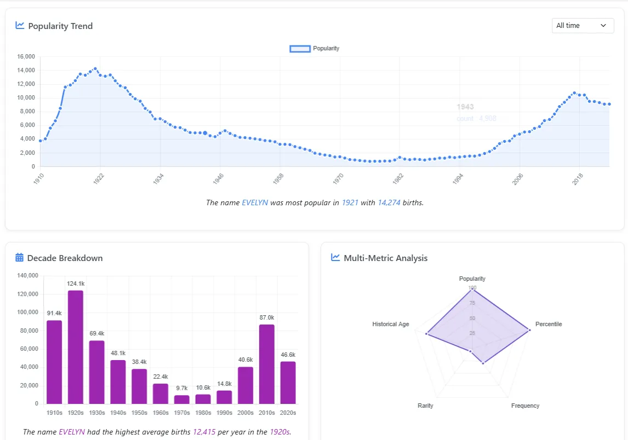Click the 2000s bar labeled 40.6k
Viewport: 628px width, 440px height.
[x=246, y=385]
